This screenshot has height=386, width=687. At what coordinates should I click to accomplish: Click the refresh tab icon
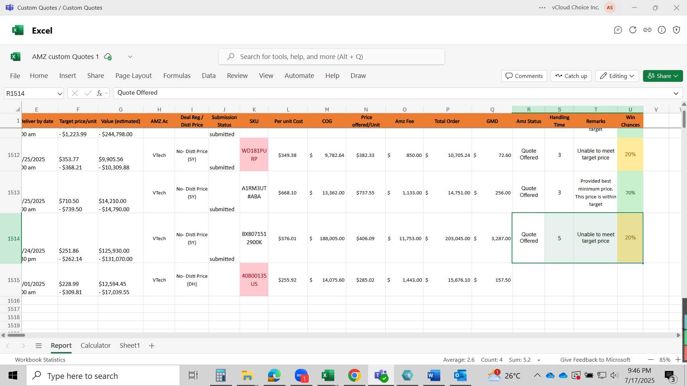click(x=633, y=30)
